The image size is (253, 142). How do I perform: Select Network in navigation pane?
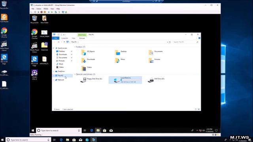[60, 80]
